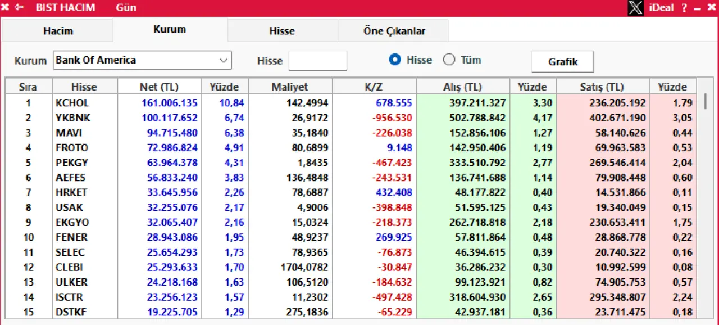Click sell value 230.653.411
The height and width of the screenshot is (325, 719).
click(x=618, y=222)
